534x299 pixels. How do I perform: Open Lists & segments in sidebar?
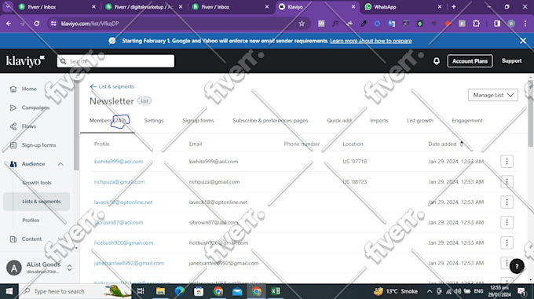click(37, 202)
